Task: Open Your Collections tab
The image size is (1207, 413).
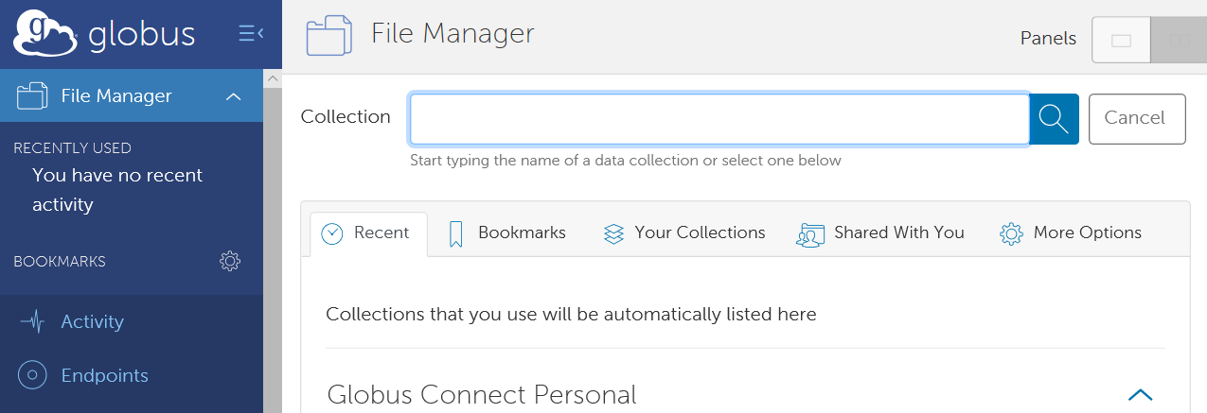Action: [683, 233]
